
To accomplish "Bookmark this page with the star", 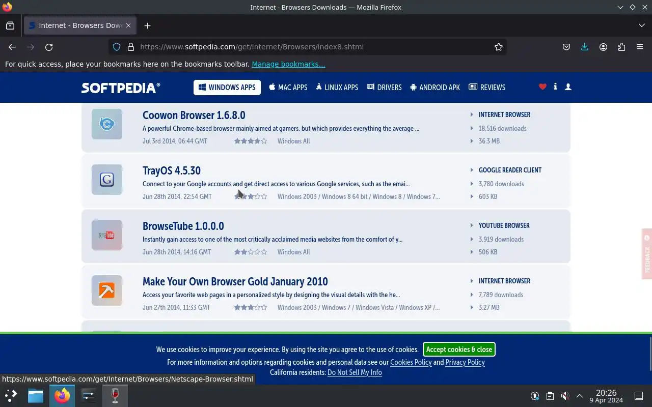I will click(499, 47).
